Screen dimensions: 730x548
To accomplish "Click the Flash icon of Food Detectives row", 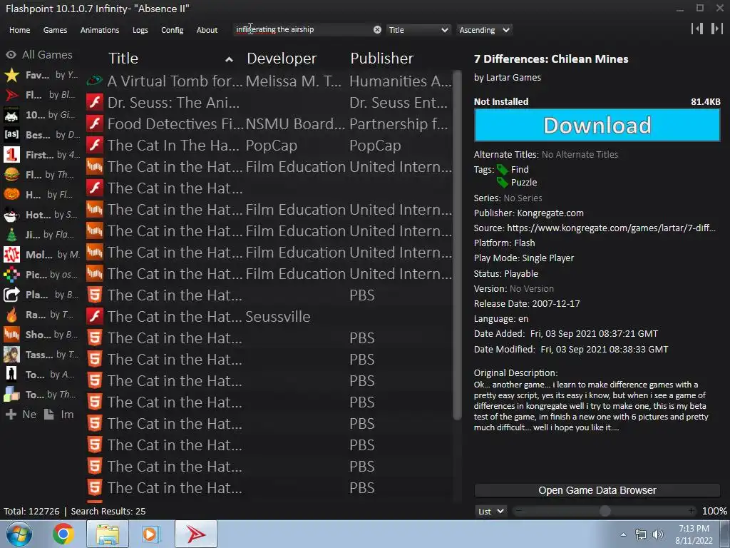I will click(x=95, y=123).
